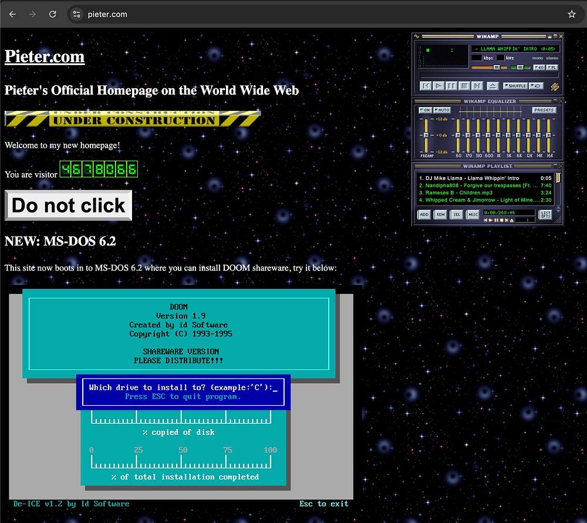Image resolution: width=587 pixels, height=523 pixels.
Task: Open playlist MISC menu button
Action: point(473,214)
